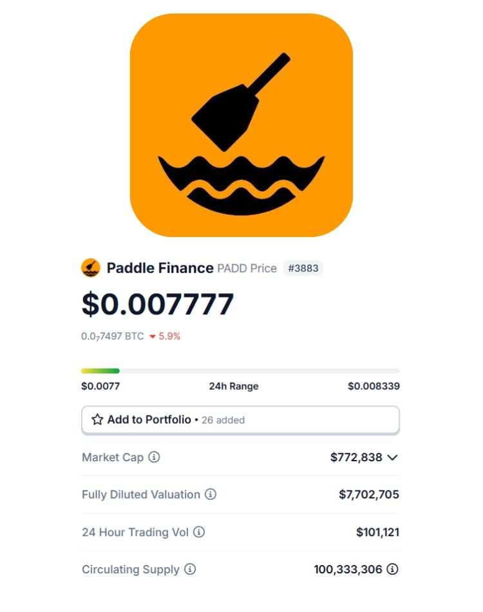Click the $0.007777 price text
This screenshot has height=612, width=483.
(x=158, y=304)
